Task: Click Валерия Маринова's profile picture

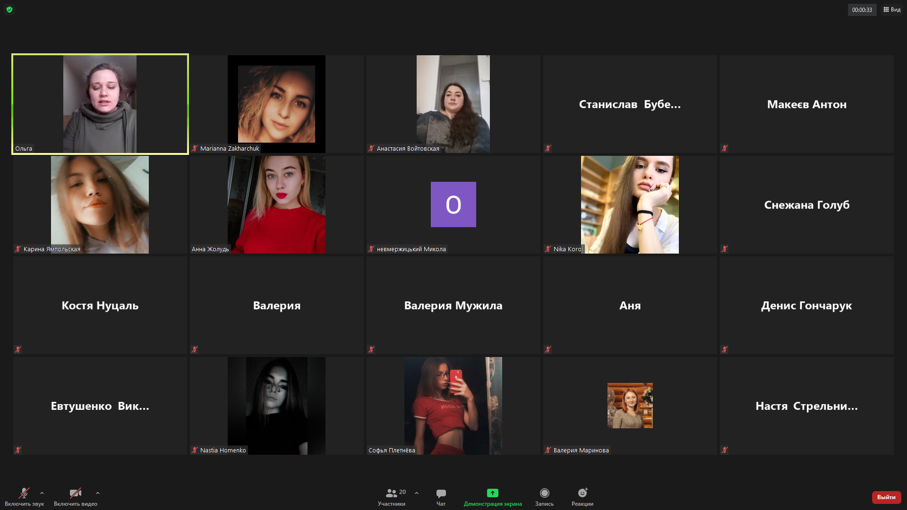Action: (630, 406)
